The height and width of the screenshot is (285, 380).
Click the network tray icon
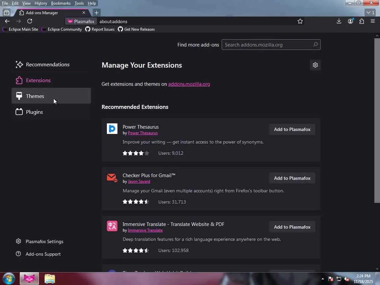point(339,279)
